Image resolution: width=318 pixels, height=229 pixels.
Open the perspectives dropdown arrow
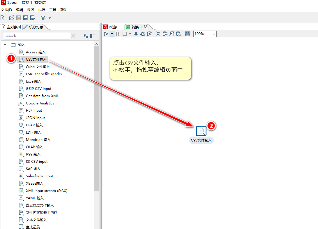50,18
